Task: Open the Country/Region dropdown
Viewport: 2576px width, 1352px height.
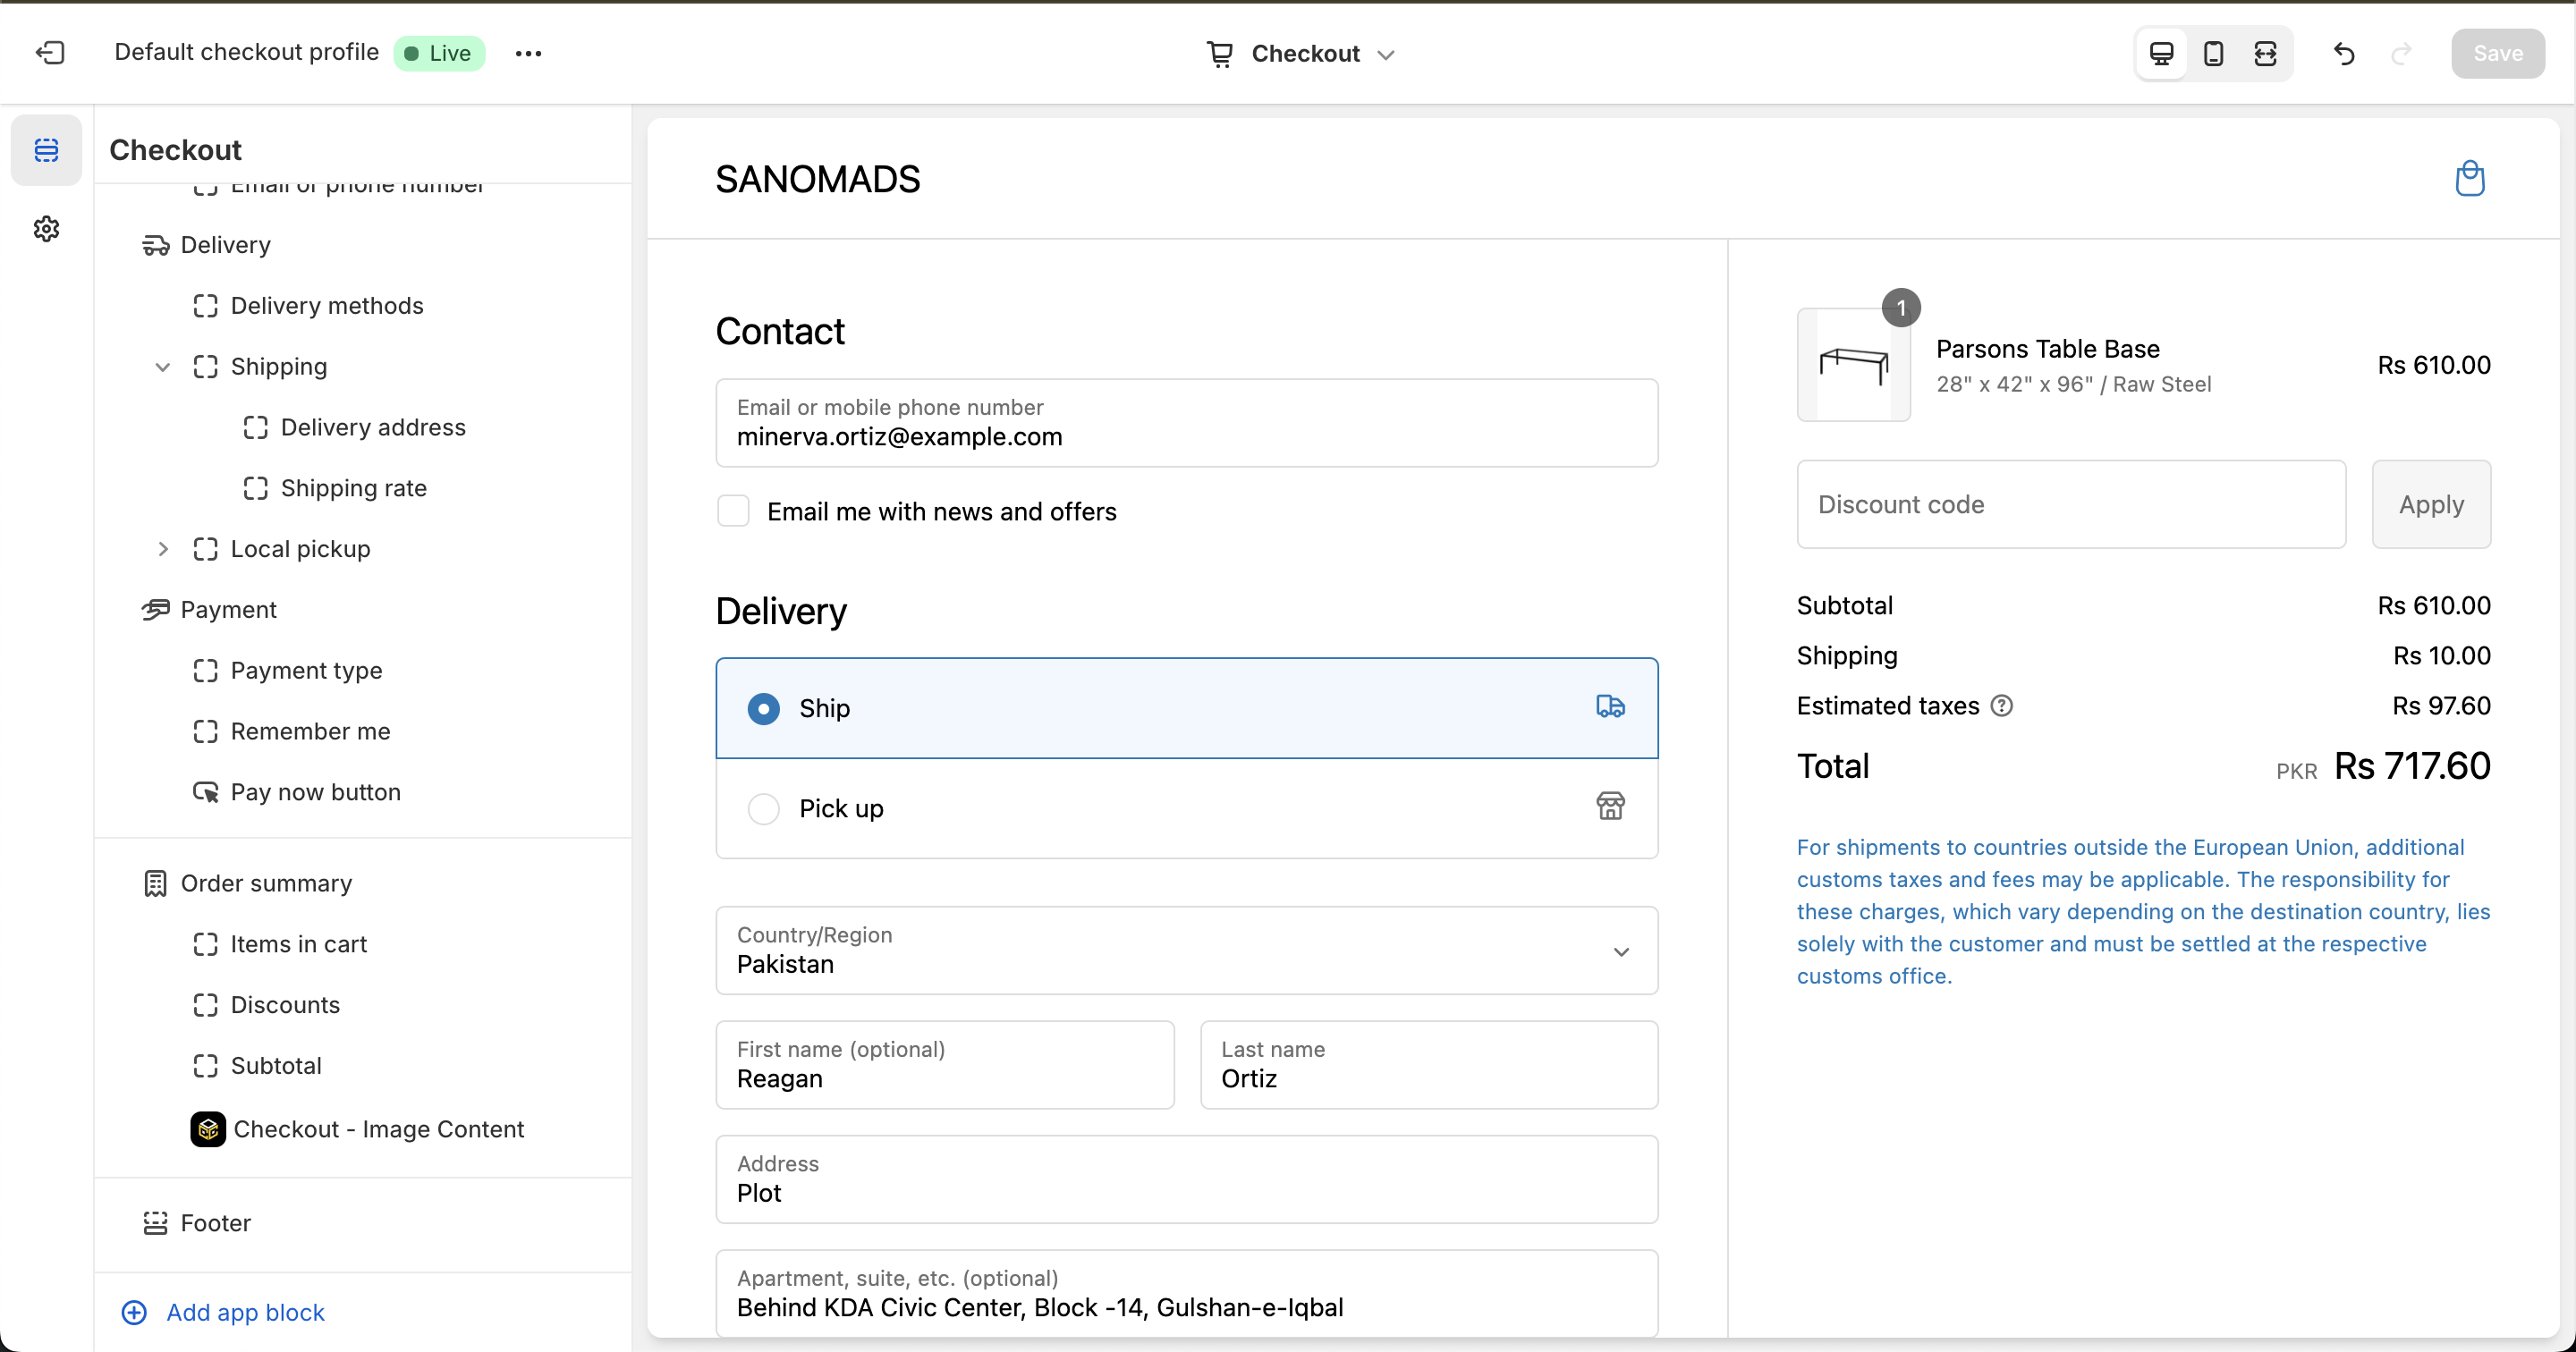Action: 1186,950
